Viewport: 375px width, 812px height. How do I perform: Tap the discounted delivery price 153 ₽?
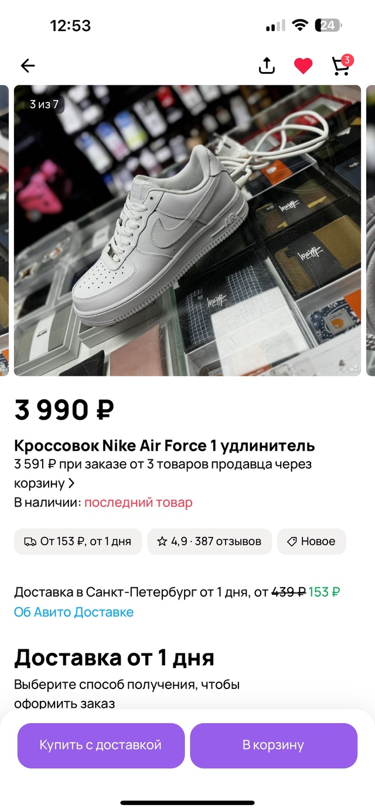(325, 592)
